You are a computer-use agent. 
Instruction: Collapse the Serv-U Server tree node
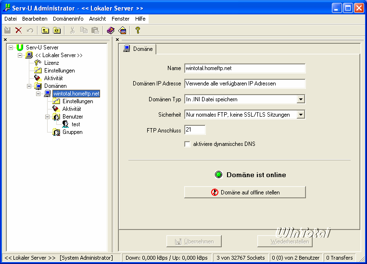click(11, 48)
